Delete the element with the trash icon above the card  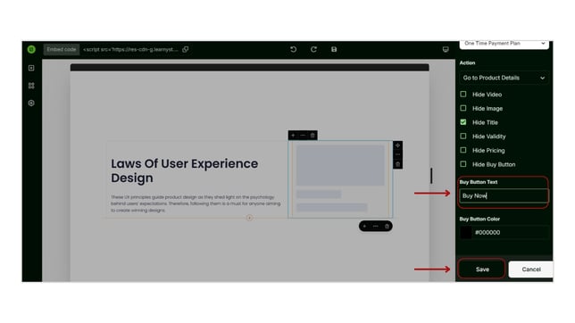[x=312, y=136]
